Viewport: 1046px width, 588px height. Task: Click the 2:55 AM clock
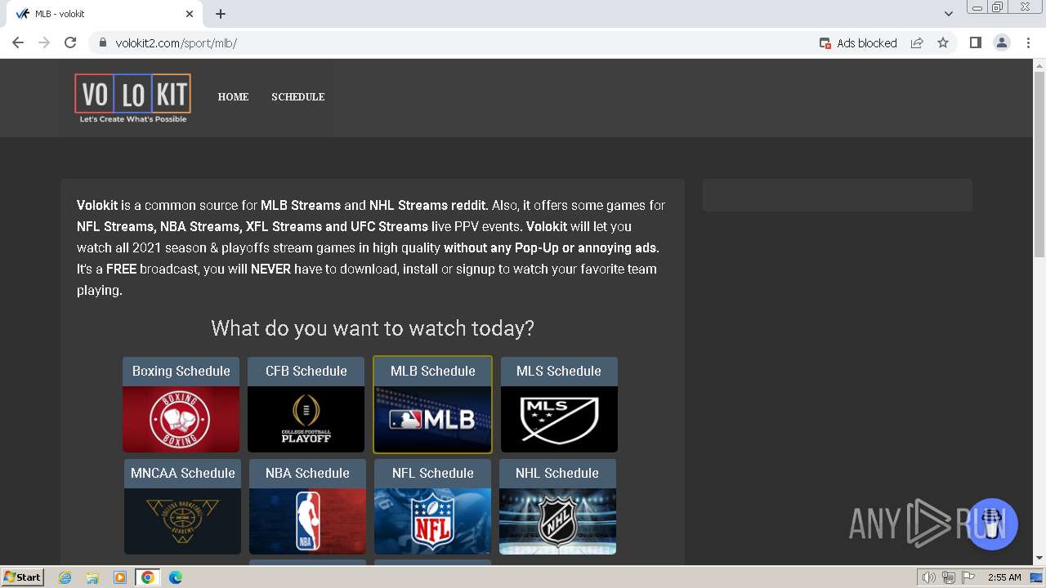1004,577
